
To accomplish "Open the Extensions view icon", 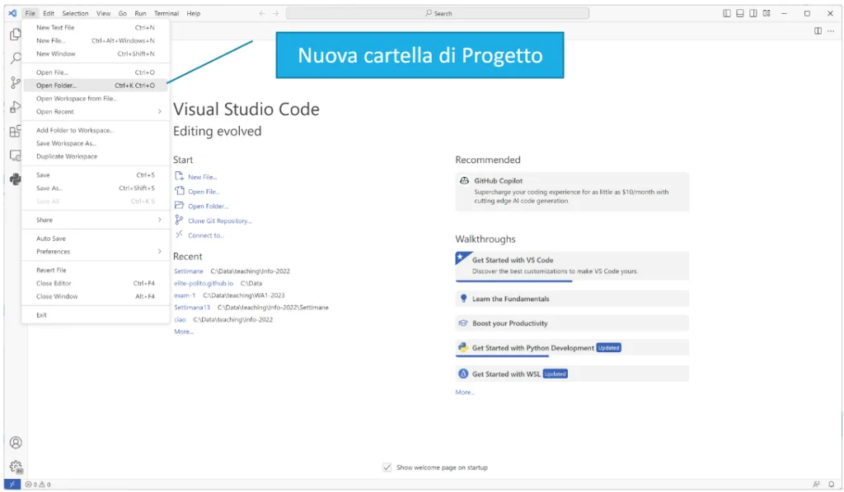I will click(16, 131).
